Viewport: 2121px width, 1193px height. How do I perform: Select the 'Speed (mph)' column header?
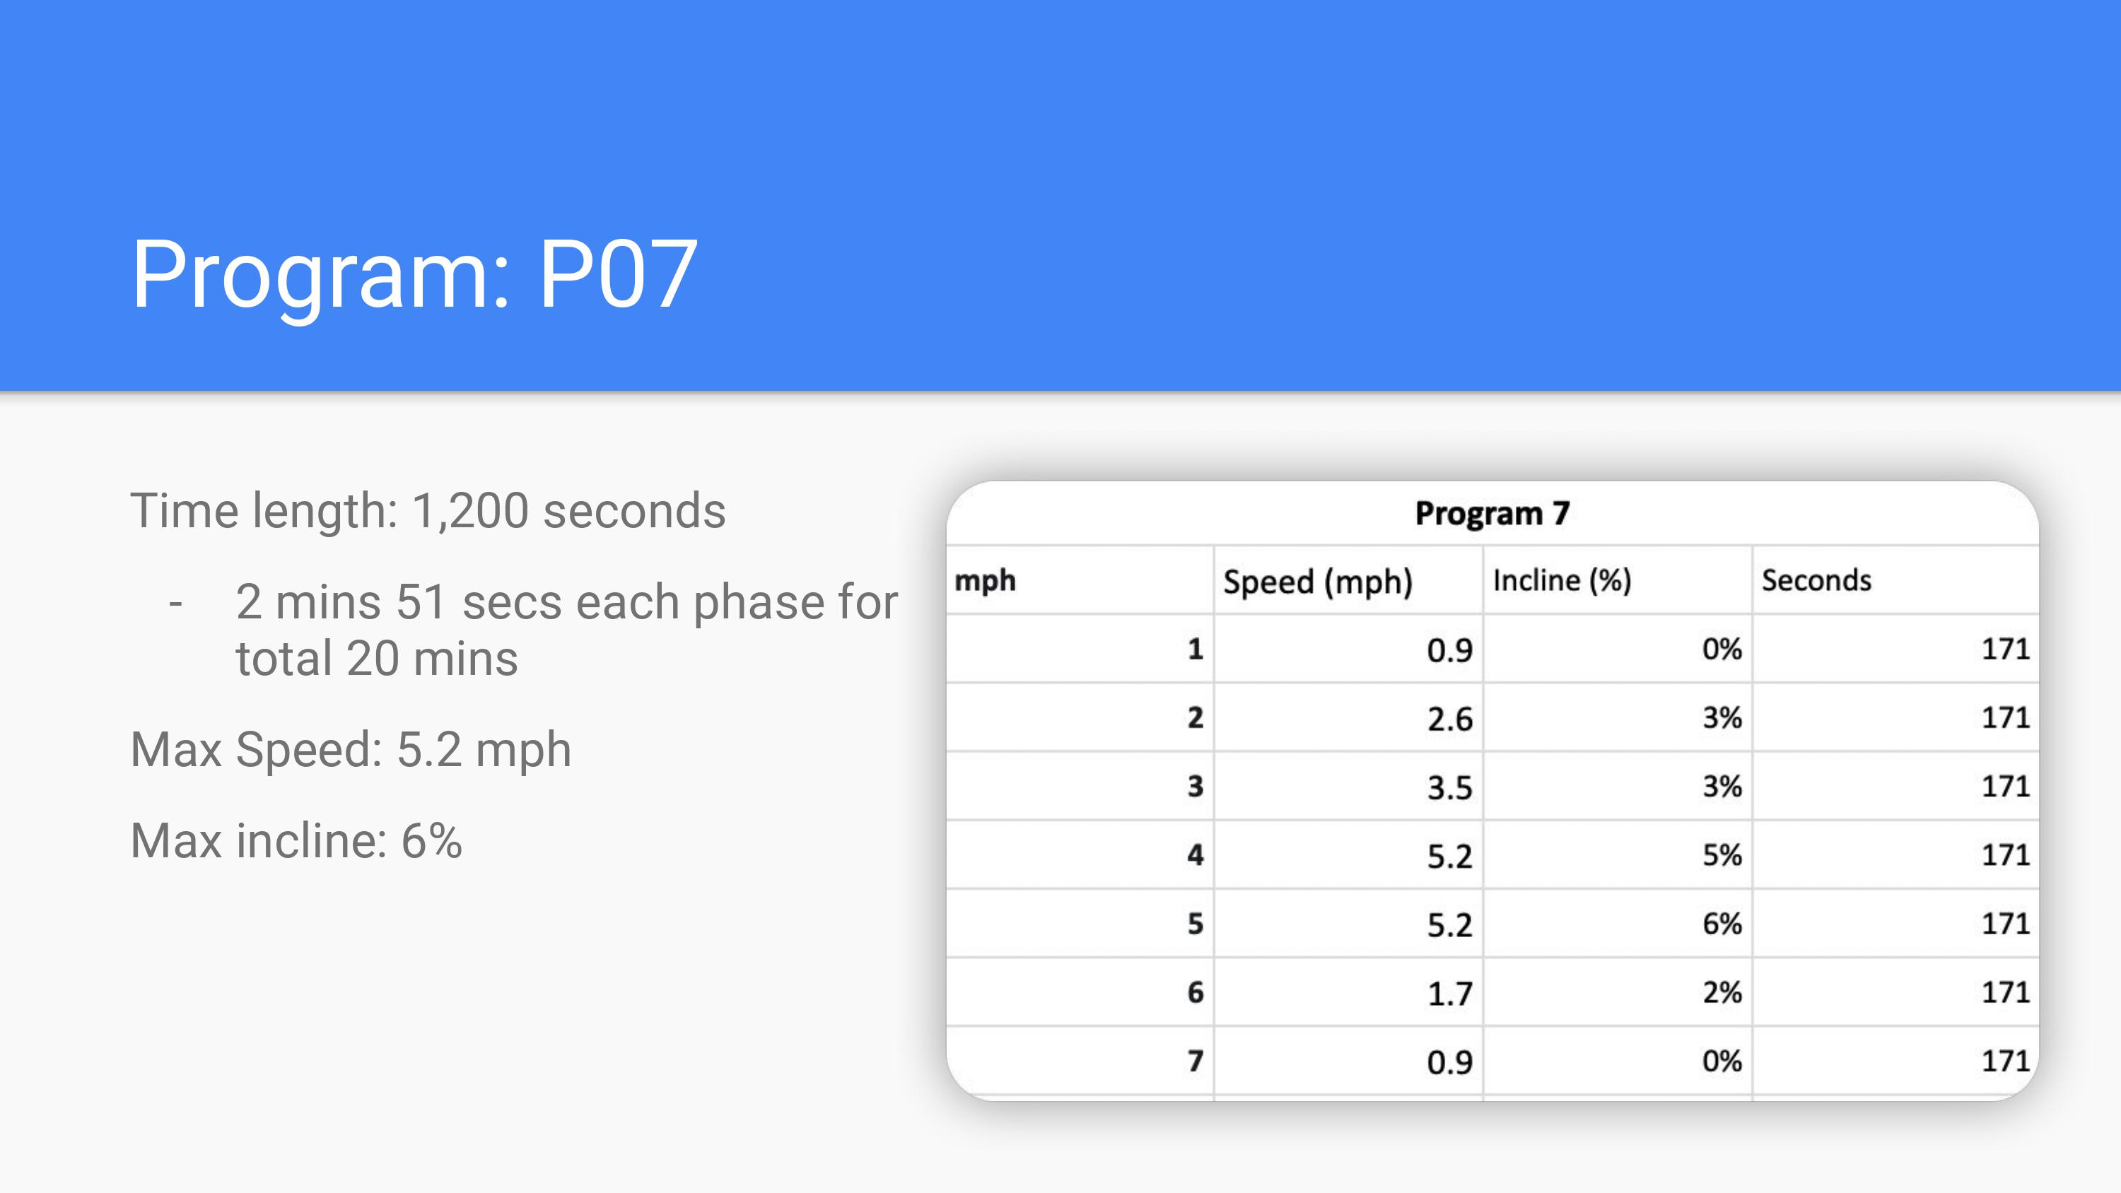click(x=1317, y=581)
